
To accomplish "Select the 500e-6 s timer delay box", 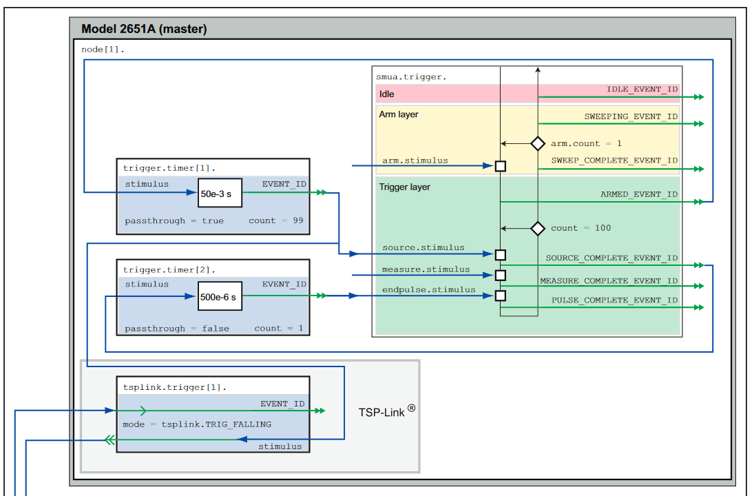I will [x=220, y=297].
